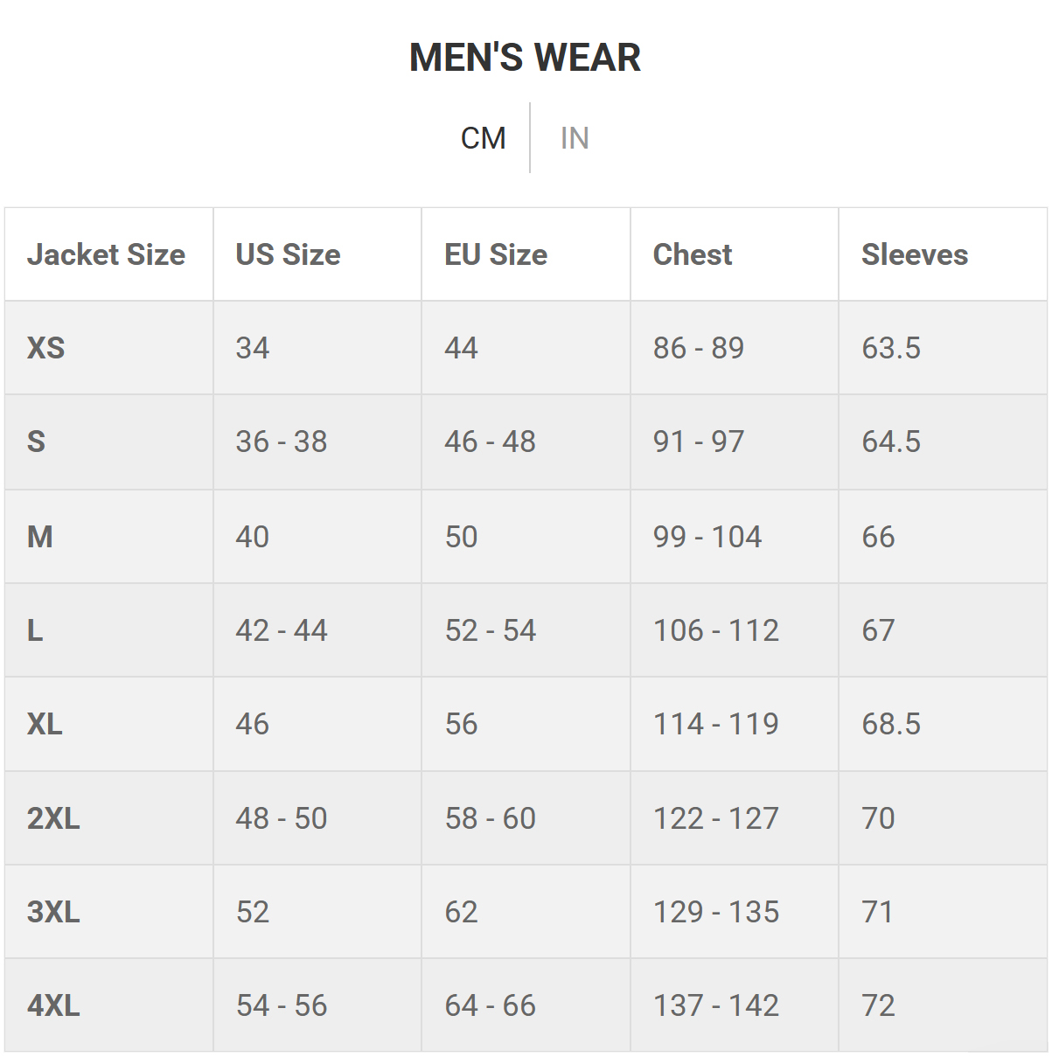Select the US size value 48 - 50
Viewport: 1052px width, 1057px height.
(282, 818)
